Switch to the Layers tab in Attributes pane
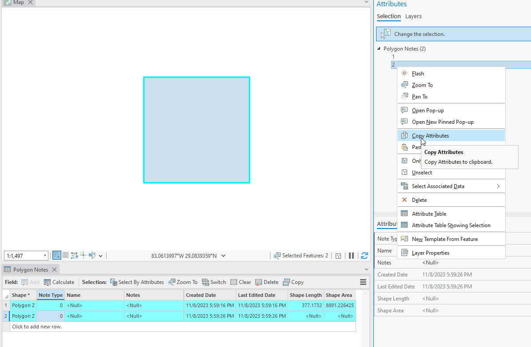This screenshot has height=347, width=531. [413, 16]
